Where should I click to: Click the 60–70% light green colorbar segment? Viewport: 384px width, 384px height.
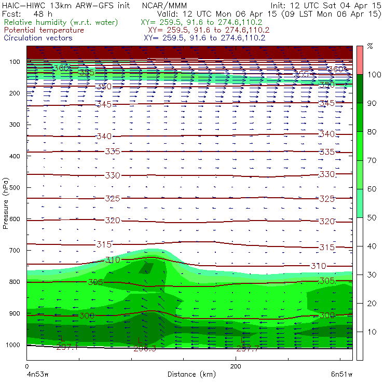[360, 174]
